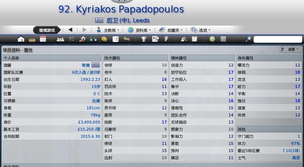Expand the 资料库 dropdown menu

click(139, 30)
